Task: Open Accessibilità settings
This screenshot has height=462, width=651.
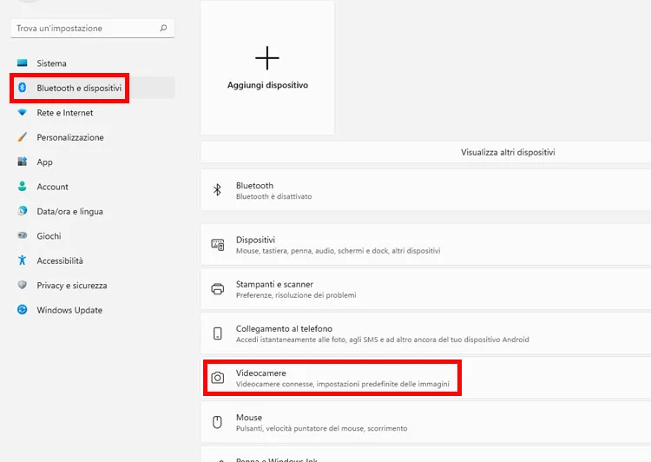Action: pos(92,261)
